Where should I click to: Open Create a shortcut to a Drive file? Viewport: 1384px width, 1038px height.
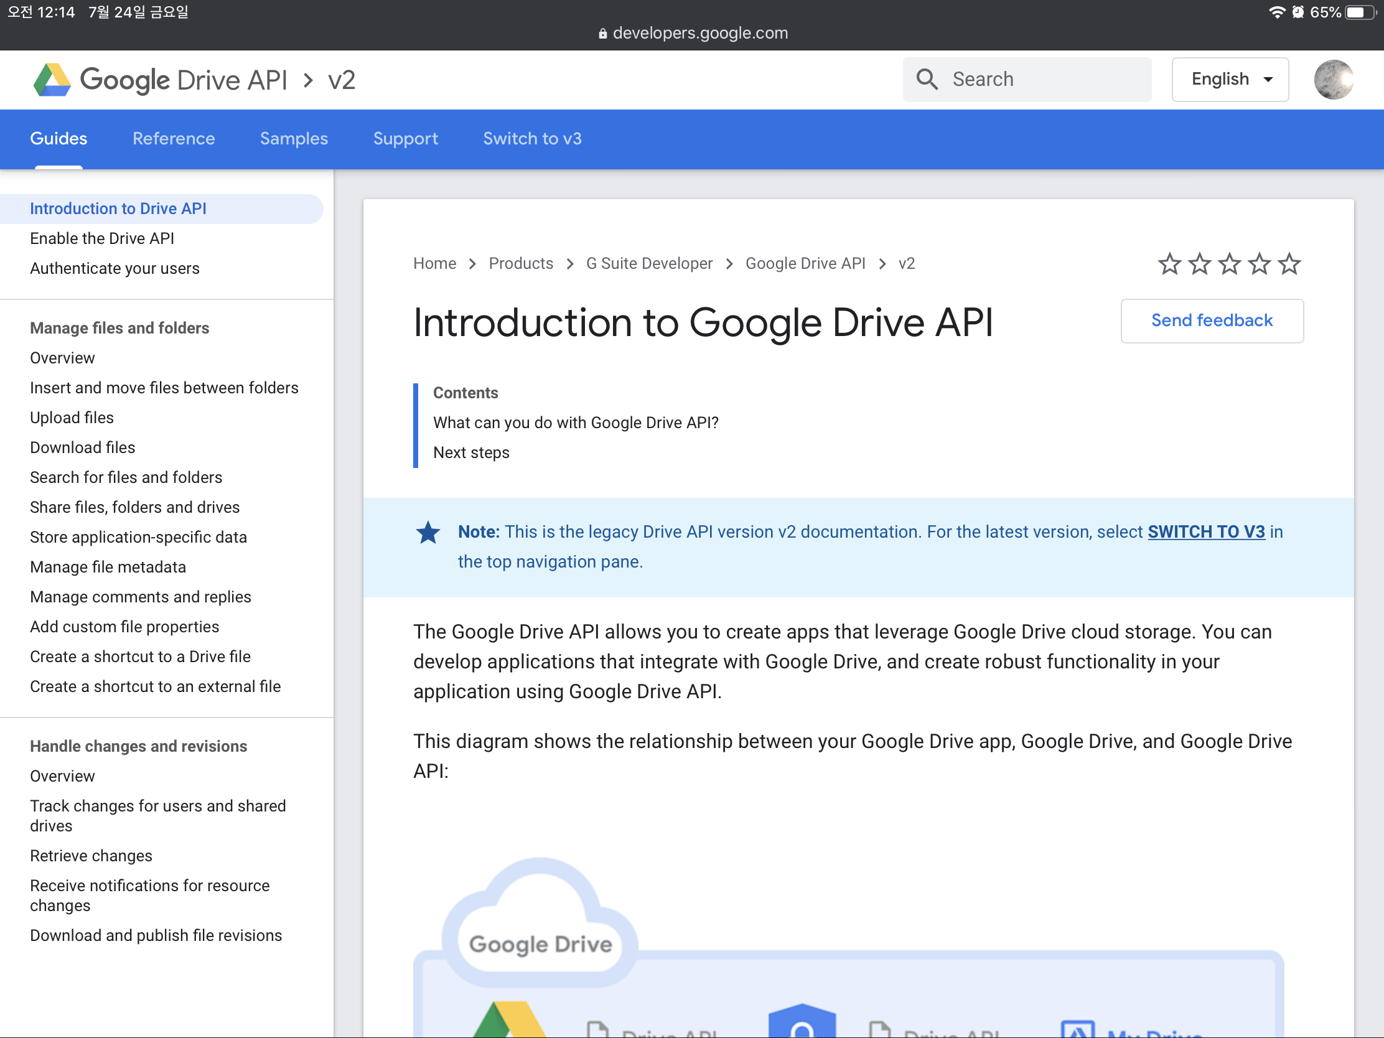[140, 657]
